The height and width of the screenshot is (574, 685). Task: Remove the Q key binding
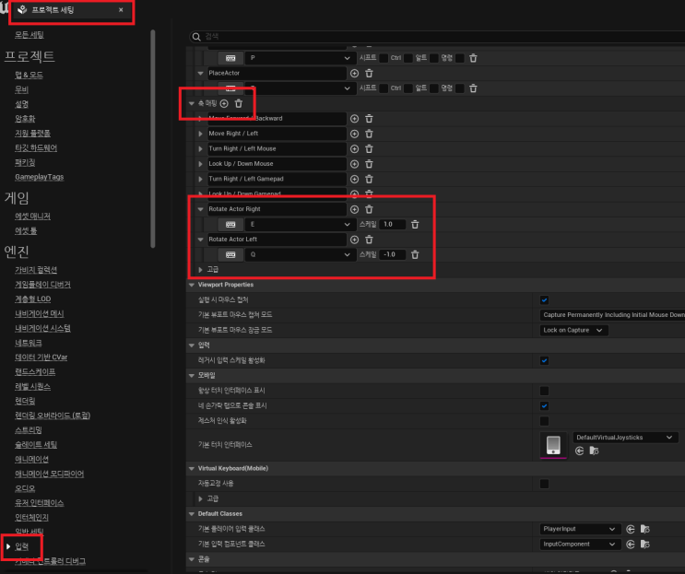pos(415,254)
